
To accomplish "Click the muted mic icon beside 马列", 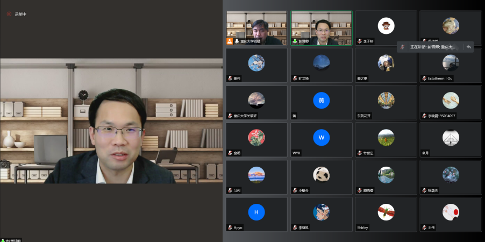I will pos(230,190).
